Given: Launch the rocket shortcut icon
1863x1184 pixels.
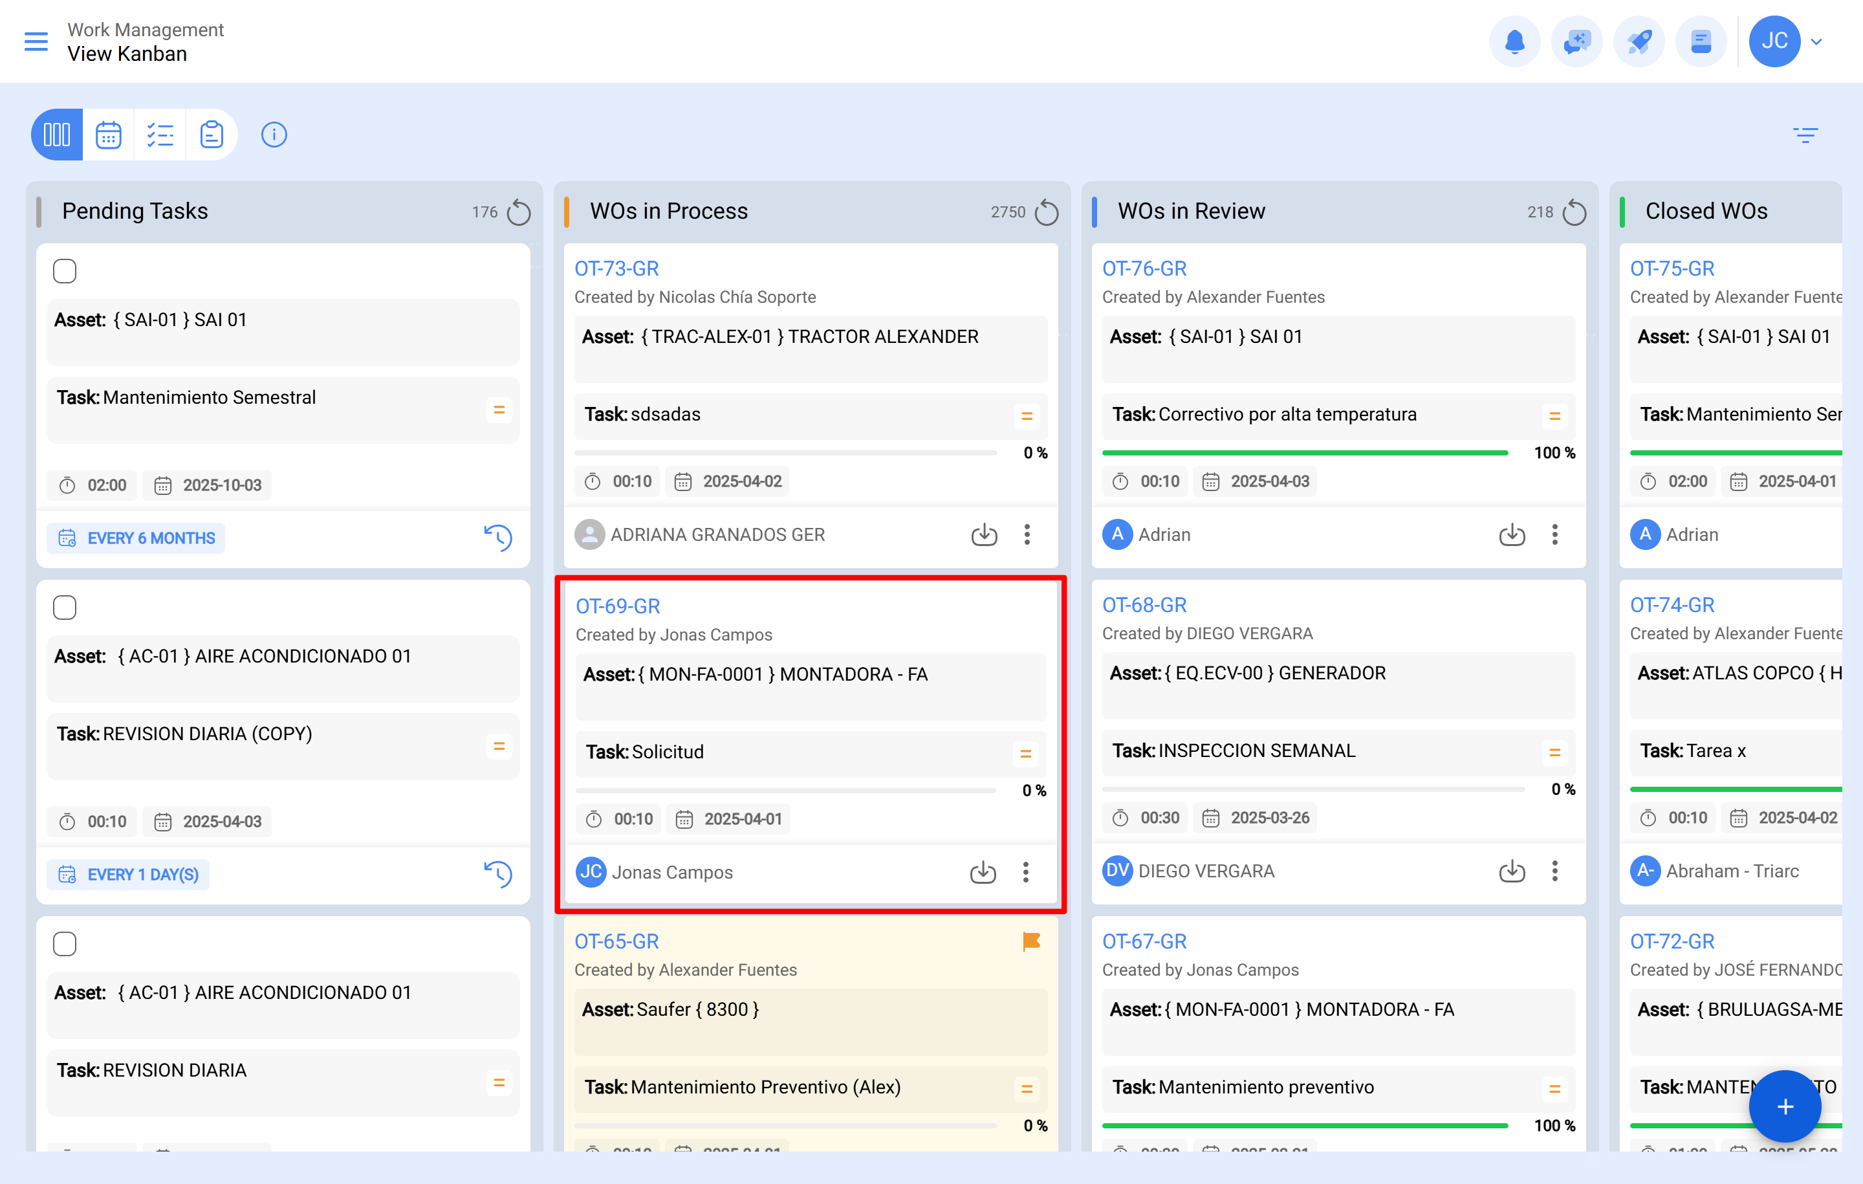Looking at the screenshot, I should 1639,41.
